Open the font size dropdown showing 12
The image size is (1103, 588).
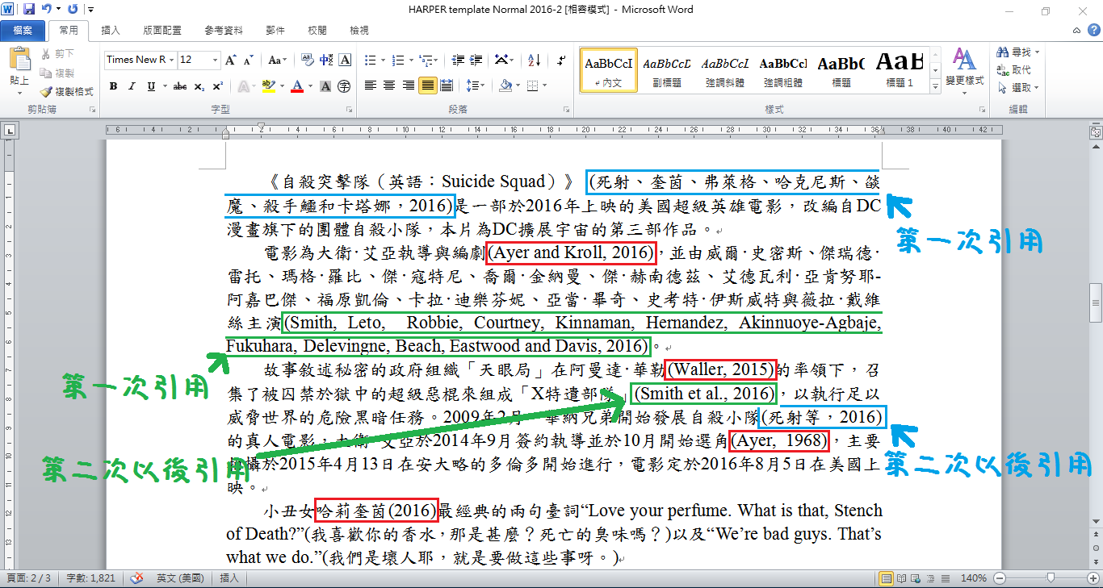click(215, 60)
